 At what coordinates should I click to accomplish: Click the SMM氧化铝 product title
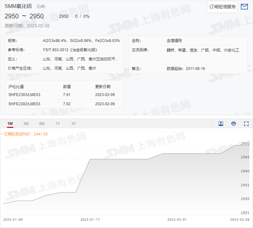[x=18, y=6]
